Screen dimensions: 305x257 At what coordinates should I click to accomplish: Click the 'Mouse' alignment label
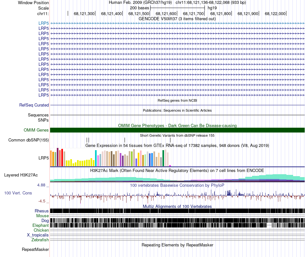42,216
